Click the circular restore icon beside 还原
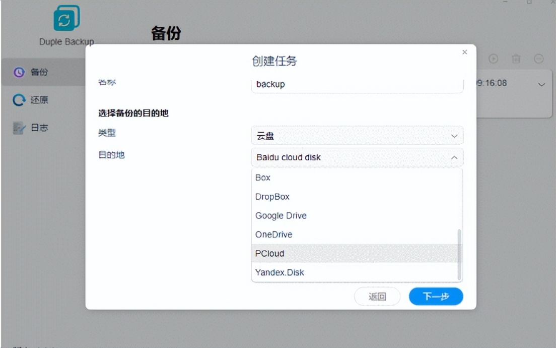Image resolution: width=556 pixels, height=348 pixels. 19,100
